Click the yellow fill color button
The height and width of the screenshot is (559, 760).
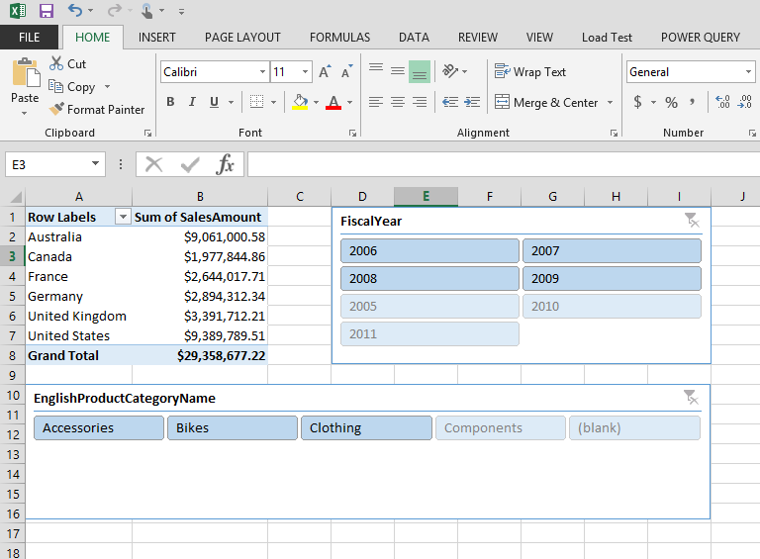[301, 102]
